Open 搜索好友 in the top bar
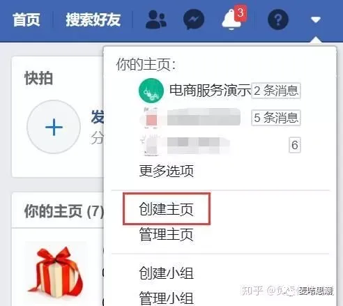The image size is (343, 306). [93, 20]
